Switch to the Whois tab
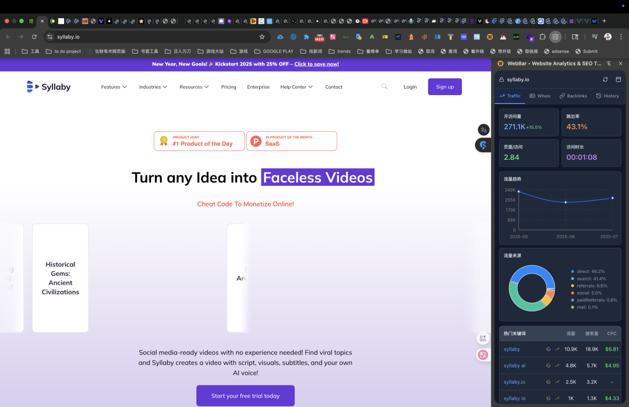The height and width of the screenshot is (407, 629). [x=540, y=96]
